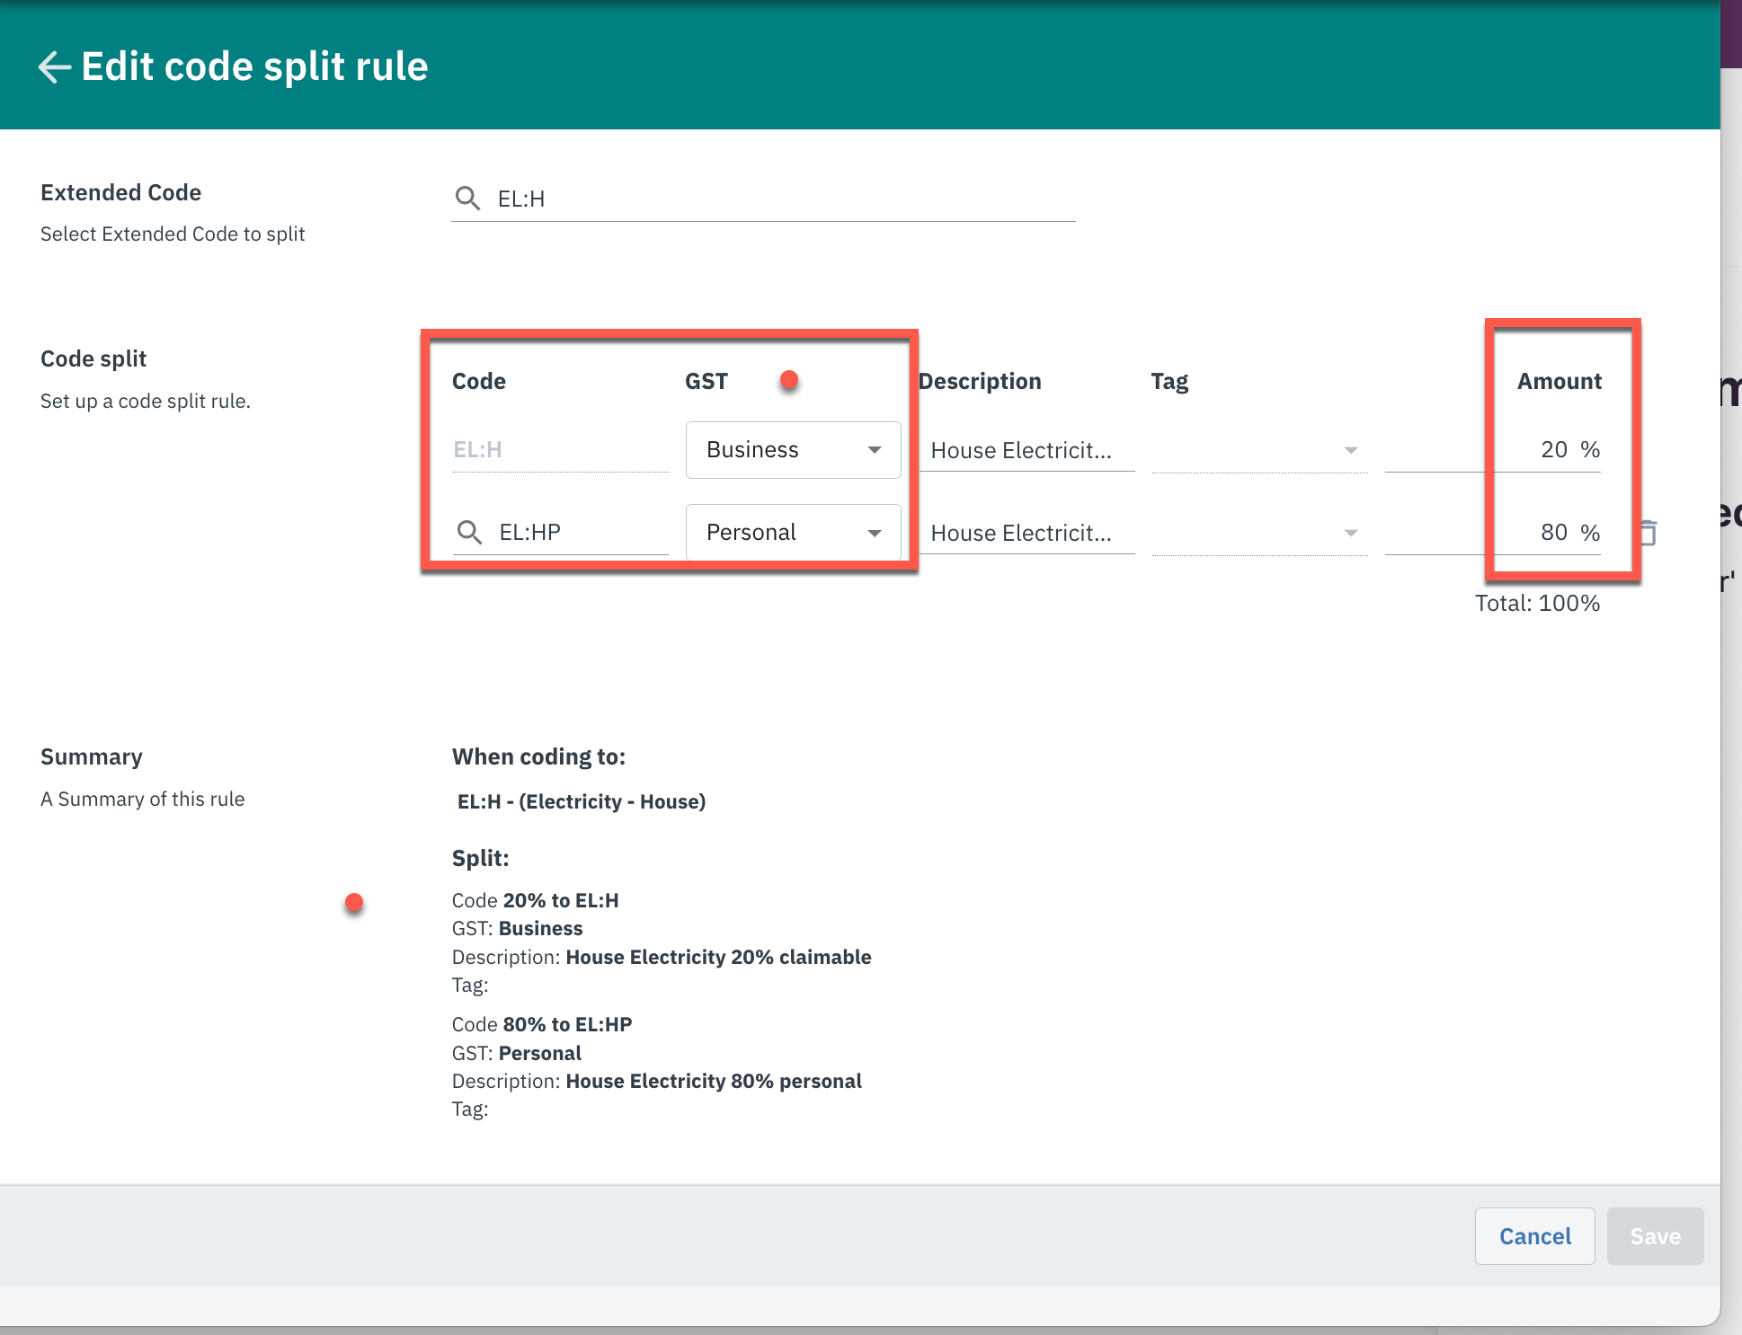Screen dimensions: 1742x1335
Task: Save the code split rule
Action: pos(1654,1236)
